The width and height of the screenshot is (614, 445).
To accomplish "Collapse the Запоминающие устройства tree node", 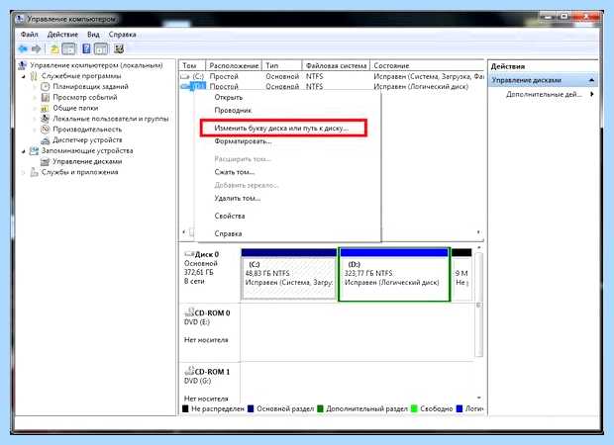I will (x=24, y=151).
